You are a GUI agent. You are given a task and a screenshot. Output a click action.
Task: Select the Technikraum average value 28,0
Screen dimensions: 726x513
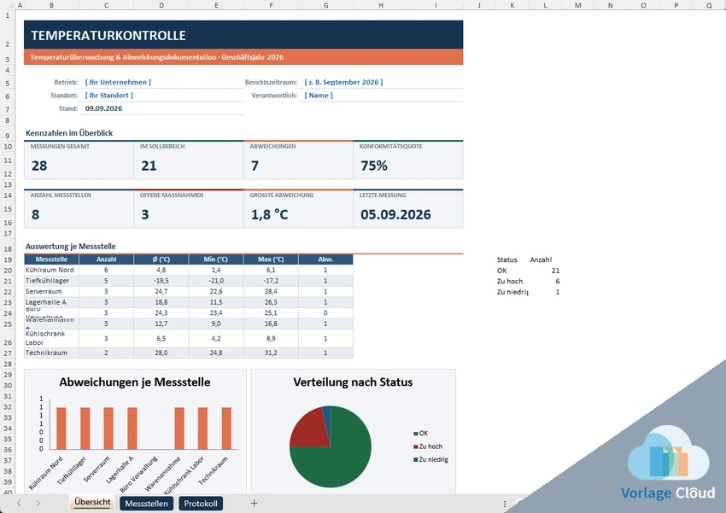point(161,353)
